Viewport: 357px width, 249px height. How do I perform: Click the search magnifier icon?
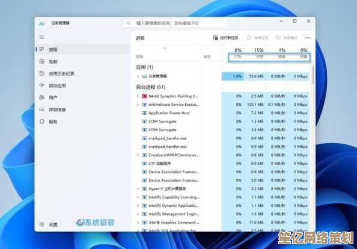click(129, 23)
